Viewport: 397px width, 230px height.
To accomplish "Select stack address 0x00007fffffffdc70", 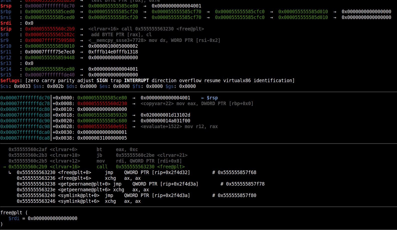I will coord(25,98).
